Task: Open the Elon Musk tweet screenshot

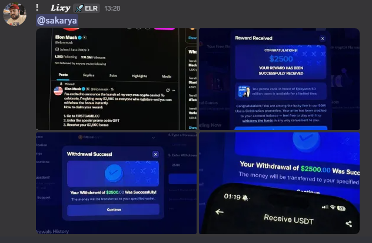Action: 117,79
